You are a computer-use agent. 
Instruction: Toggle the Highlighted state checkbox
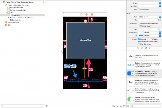(x=139, y=9)
